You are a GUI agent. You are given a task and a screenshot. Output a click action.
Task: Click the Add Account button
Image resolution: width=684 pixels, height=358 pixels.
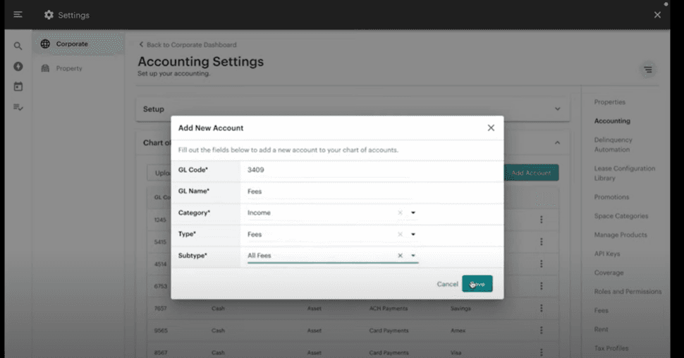click(x=531, y=173)
